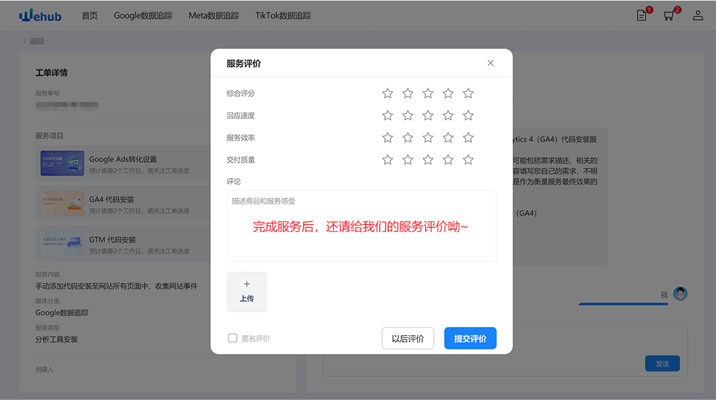
Task: Open the work order document icon
Action: pyautogui.click(x=641, y=15)
